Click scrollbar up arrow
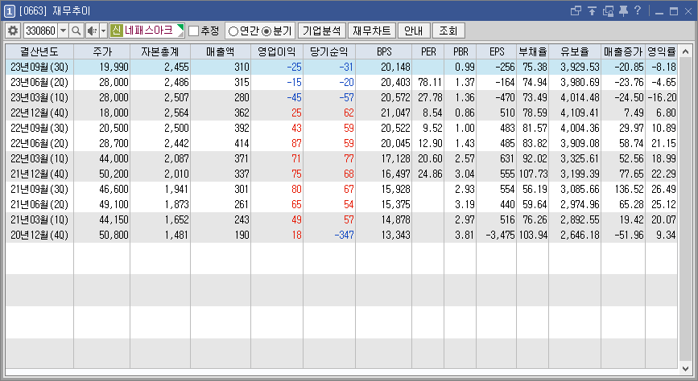This screenshot has width=698, height=381. click(x=686, y=51)
